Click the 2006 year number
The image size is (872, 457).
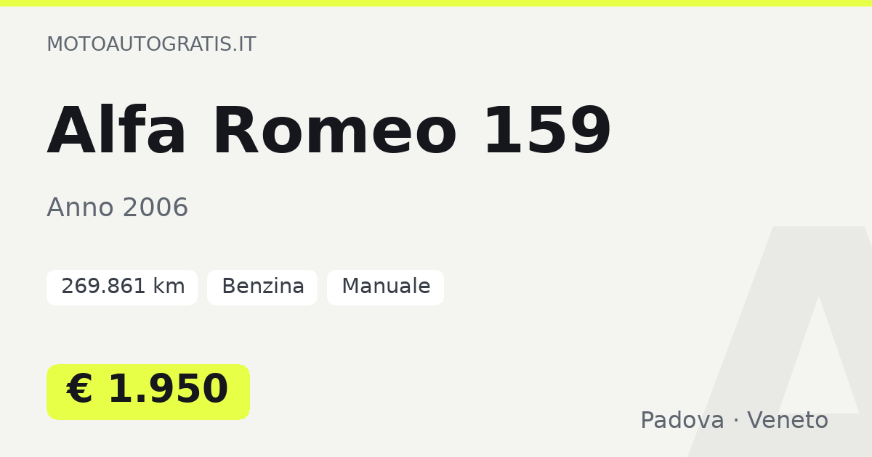[156, 208]
